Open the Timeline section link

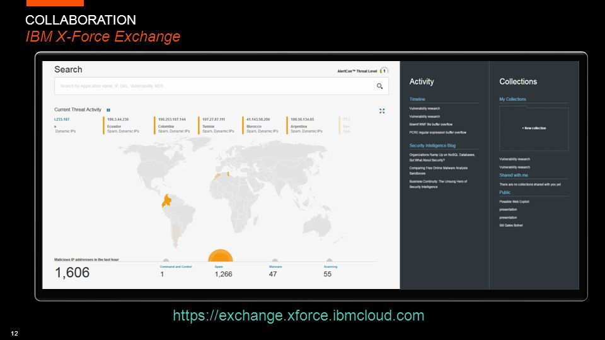click(417, 99)
